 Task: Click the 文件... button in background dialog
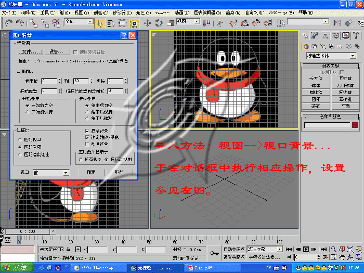point(30,52)
